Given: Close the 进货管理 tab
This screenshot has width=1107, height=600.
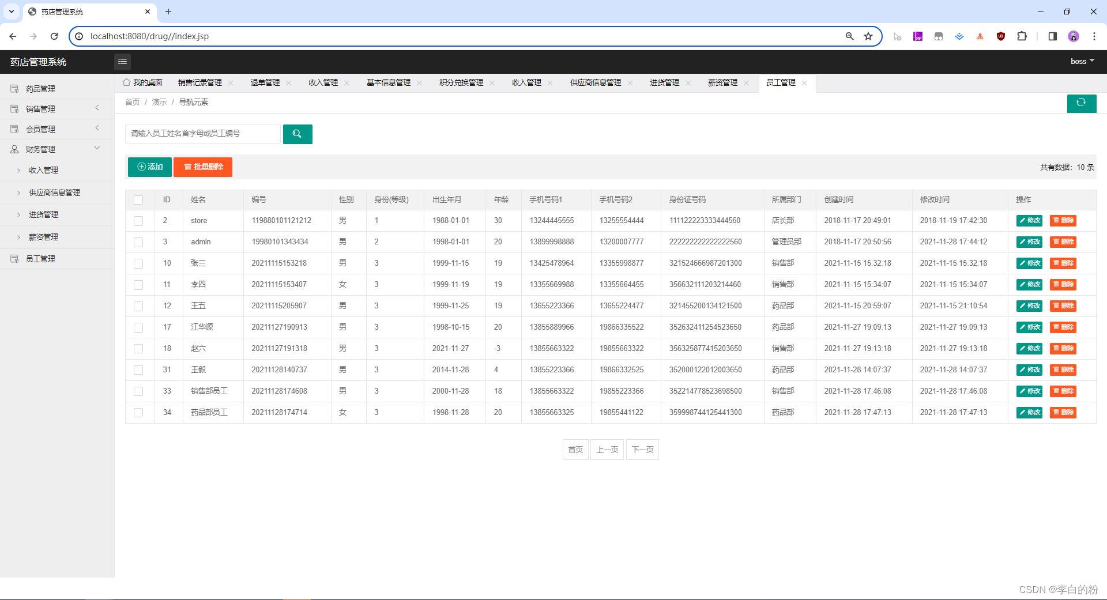Looking at the screenshot, I should (688, 83).
